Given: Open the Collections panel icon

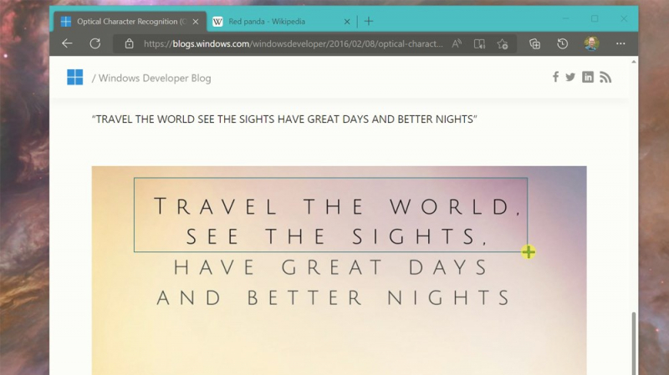Looking at the screenshot, I should [x=535, y=43].
